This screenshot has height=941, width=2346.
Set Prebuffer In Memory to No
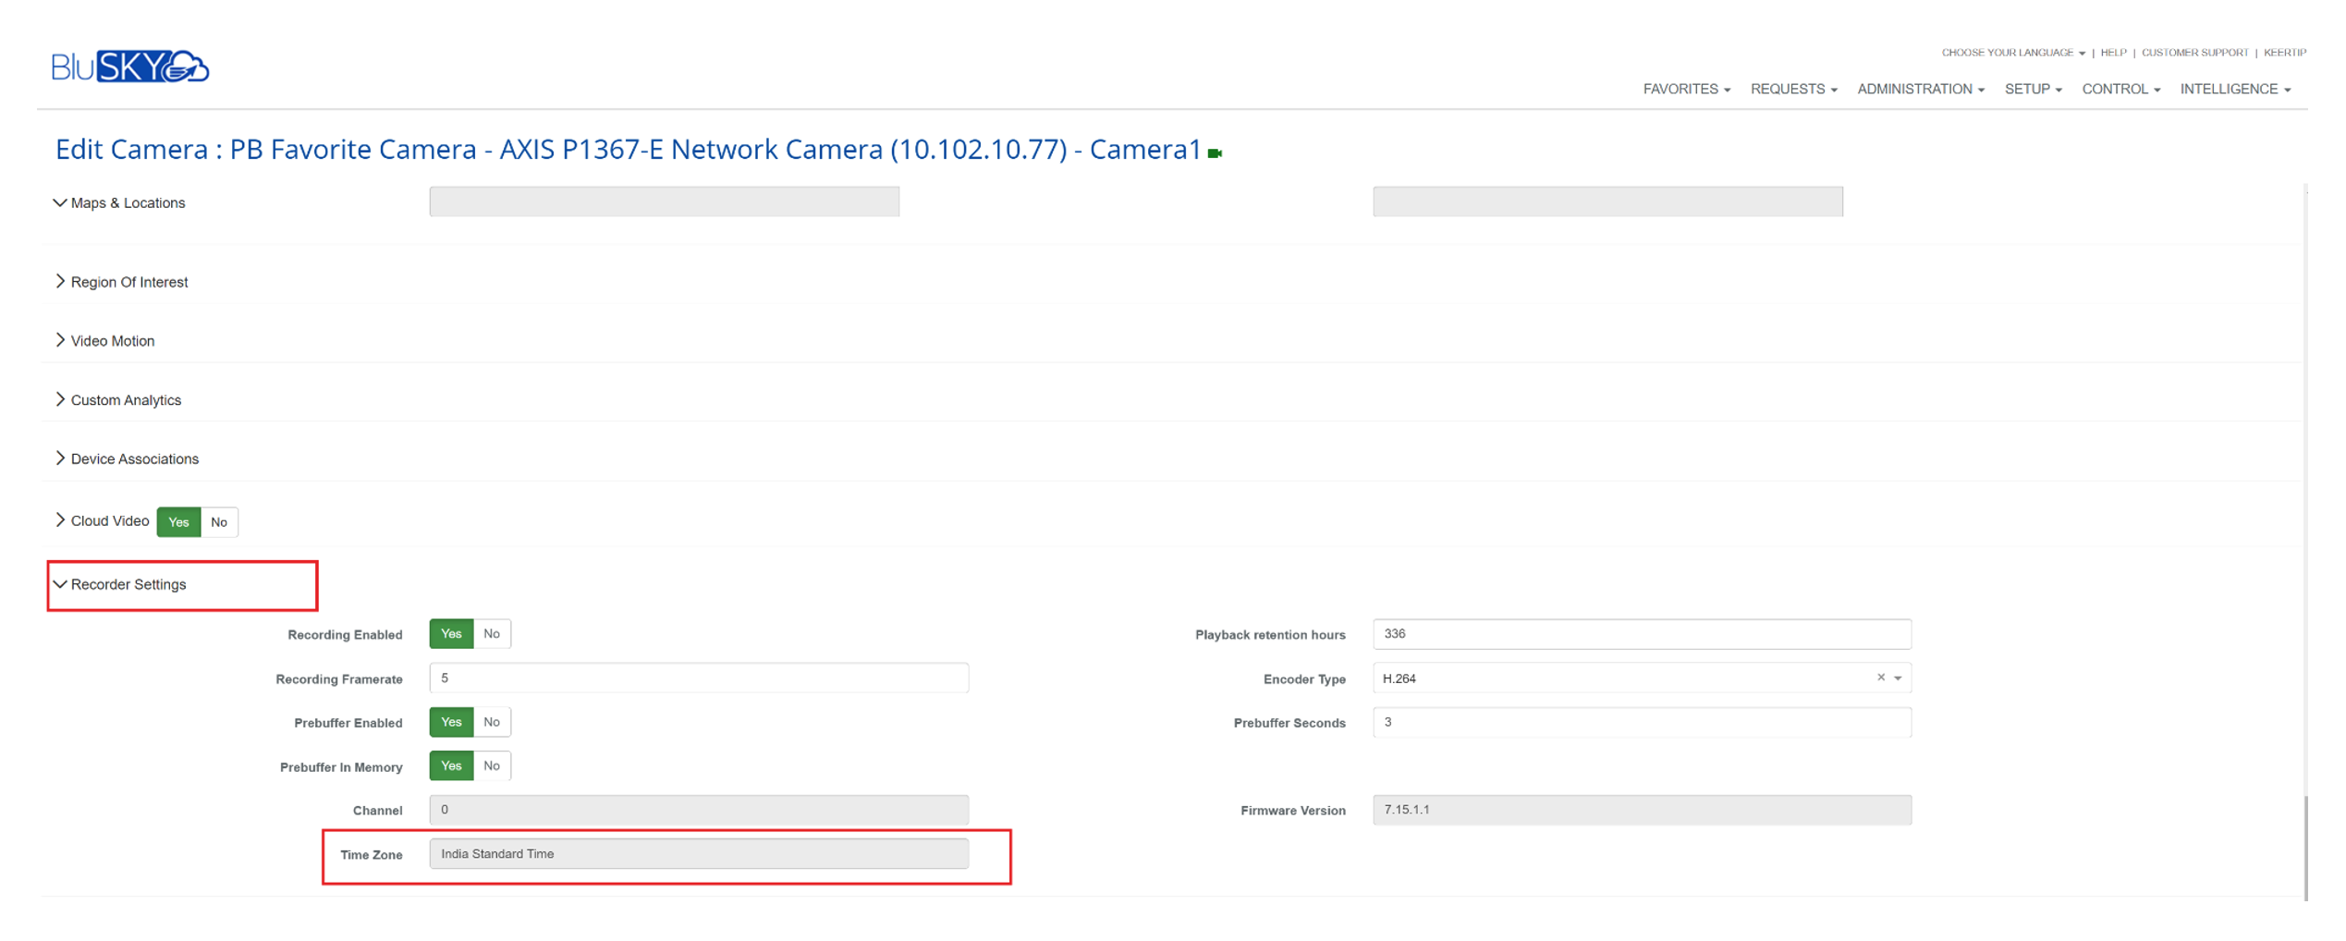pyautogui.click(x=492, y=766)
